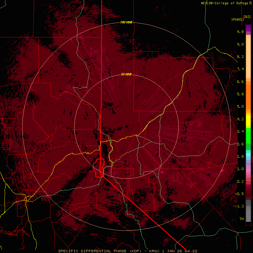Screen dimensions: 253x253
Task: Pick the 0.2 value on the scale
Action: (x=240, y=182)
